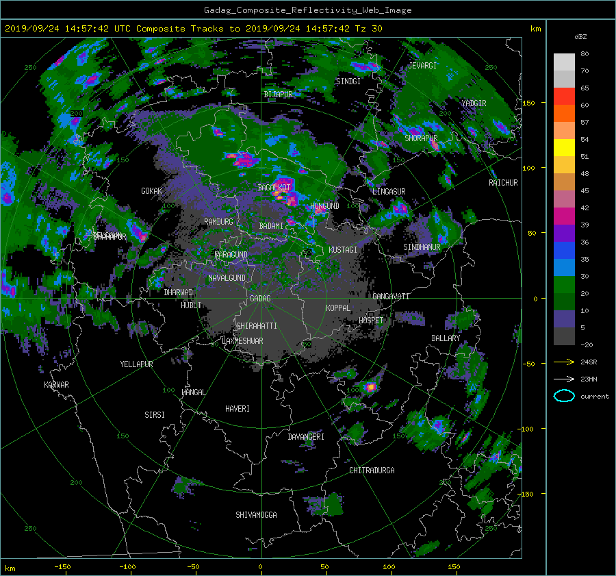Click the RAMDURG town label
The image size is (616, 576).
tap(218, 222)
